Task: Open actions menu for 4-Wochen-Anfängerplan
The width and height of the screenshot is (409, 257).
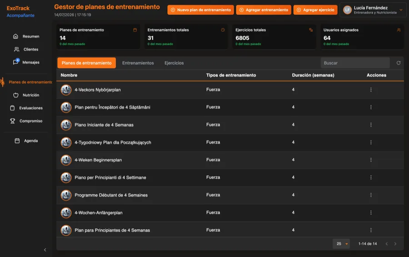Action: point(371,212)
